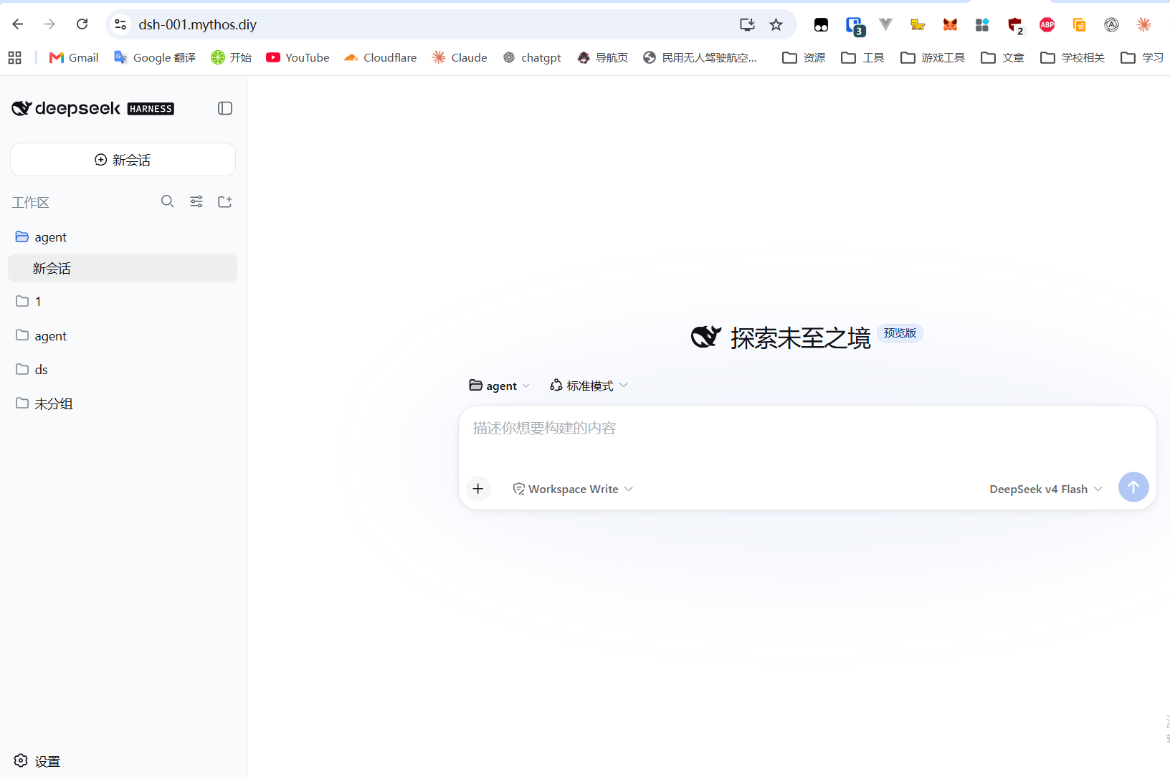Click the deepseek whale logo

click(x=22, y=108)
